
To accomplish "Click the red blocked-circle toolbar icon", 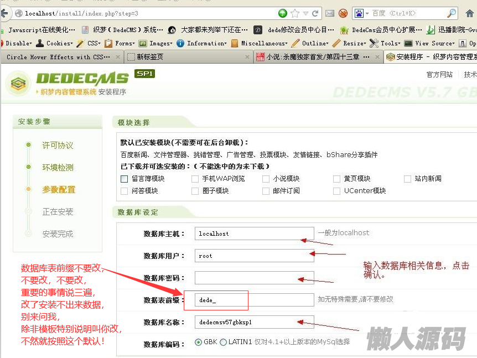I will (343, 13).
